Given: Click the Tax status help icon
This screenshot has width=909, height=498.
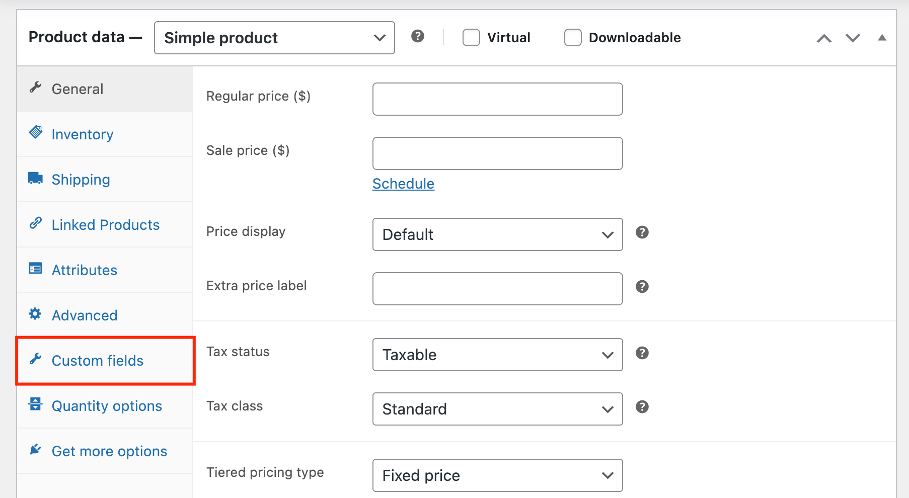Looking at the screenshot, I should point(642,353).
